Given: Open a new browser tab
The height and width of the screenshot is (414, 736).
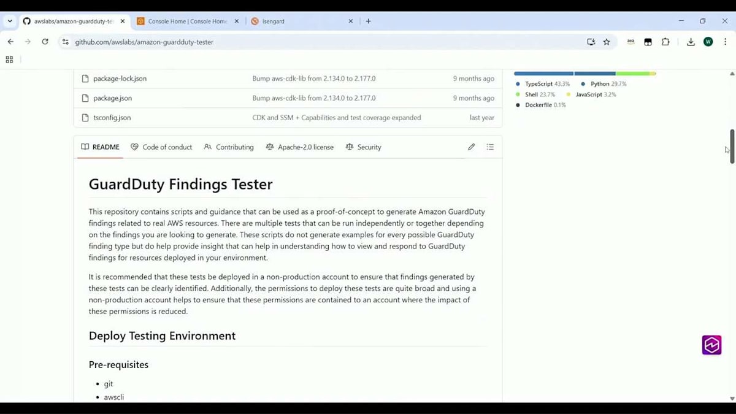Looking at the screenshot, I should (x=368, y=21).
